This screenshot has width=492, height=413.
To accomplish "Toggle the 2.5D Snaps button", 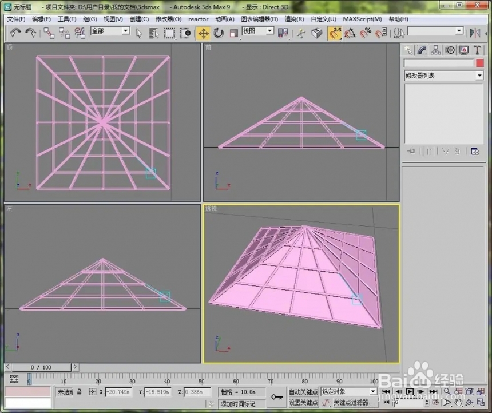I will tap(335, 33).
